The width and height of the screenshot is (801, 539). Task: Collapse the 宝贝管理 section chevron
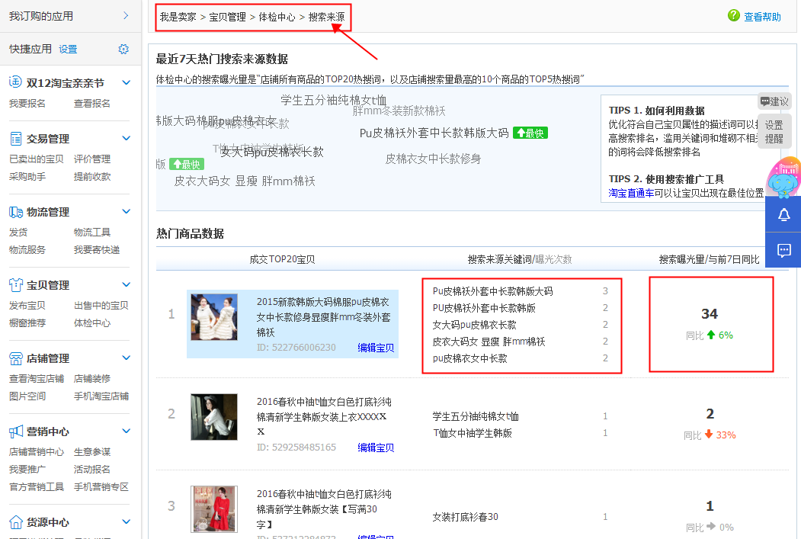point(127,284)
